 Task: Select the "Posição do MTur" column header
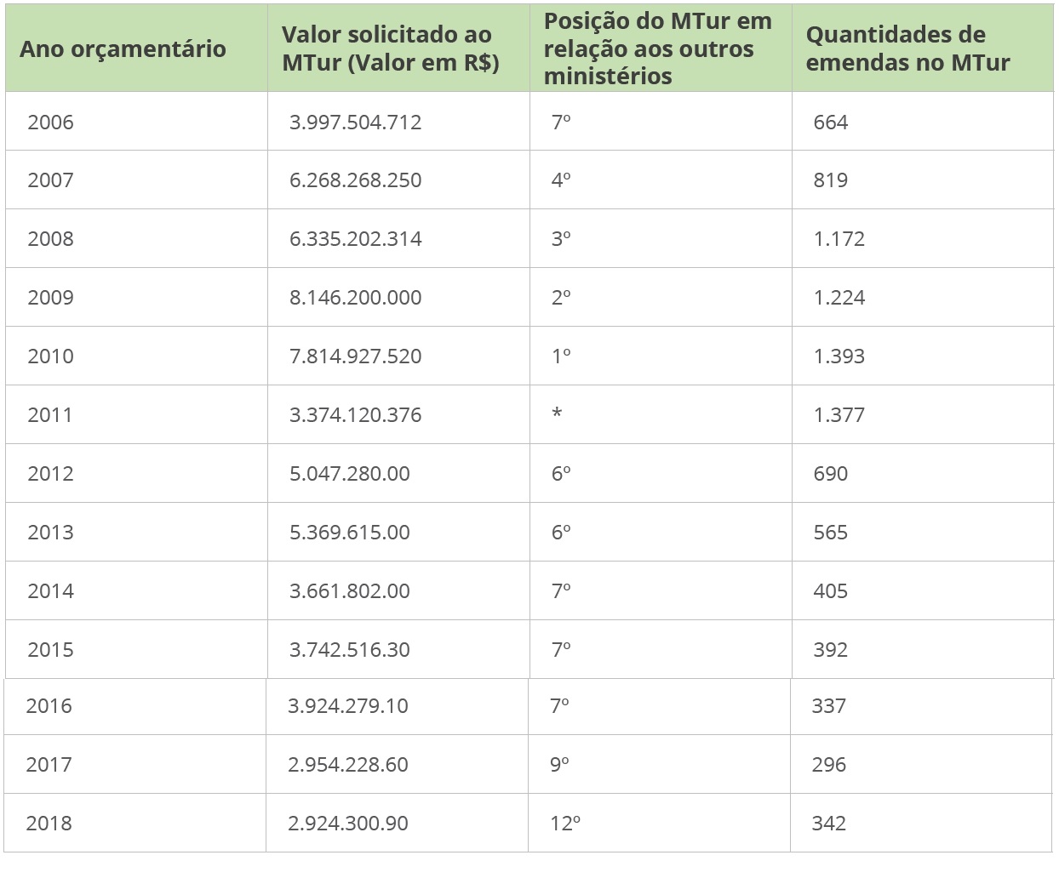click(657, 48)
